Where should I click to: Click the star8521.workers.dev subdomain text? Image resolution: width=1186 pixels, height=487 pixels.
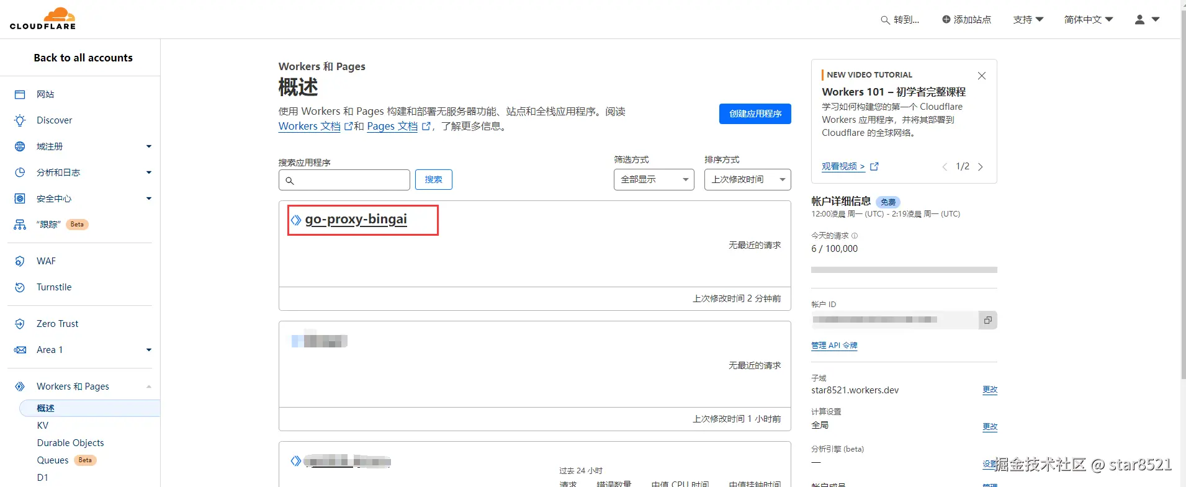tap(855, 390)
